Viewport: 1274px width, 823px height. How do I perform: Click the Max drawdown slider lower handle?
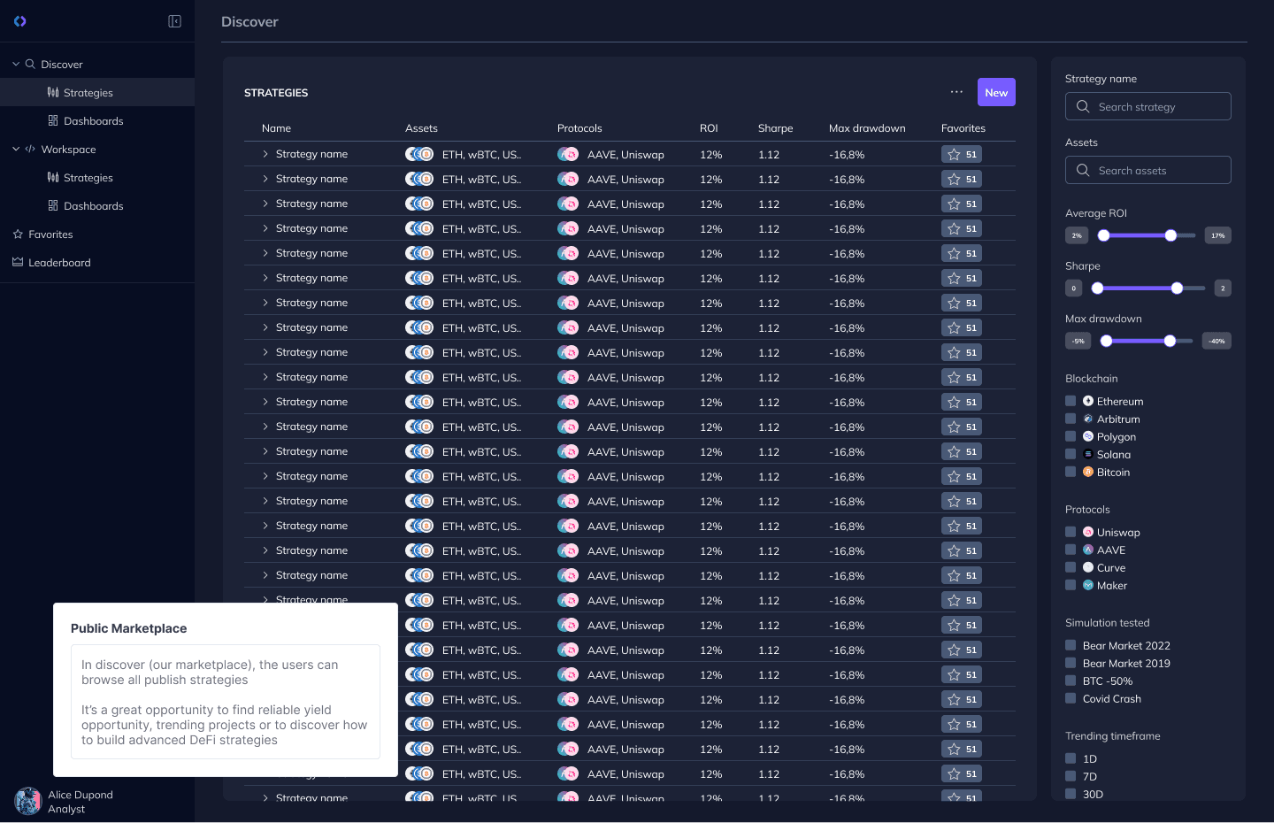click(1106, 341)
